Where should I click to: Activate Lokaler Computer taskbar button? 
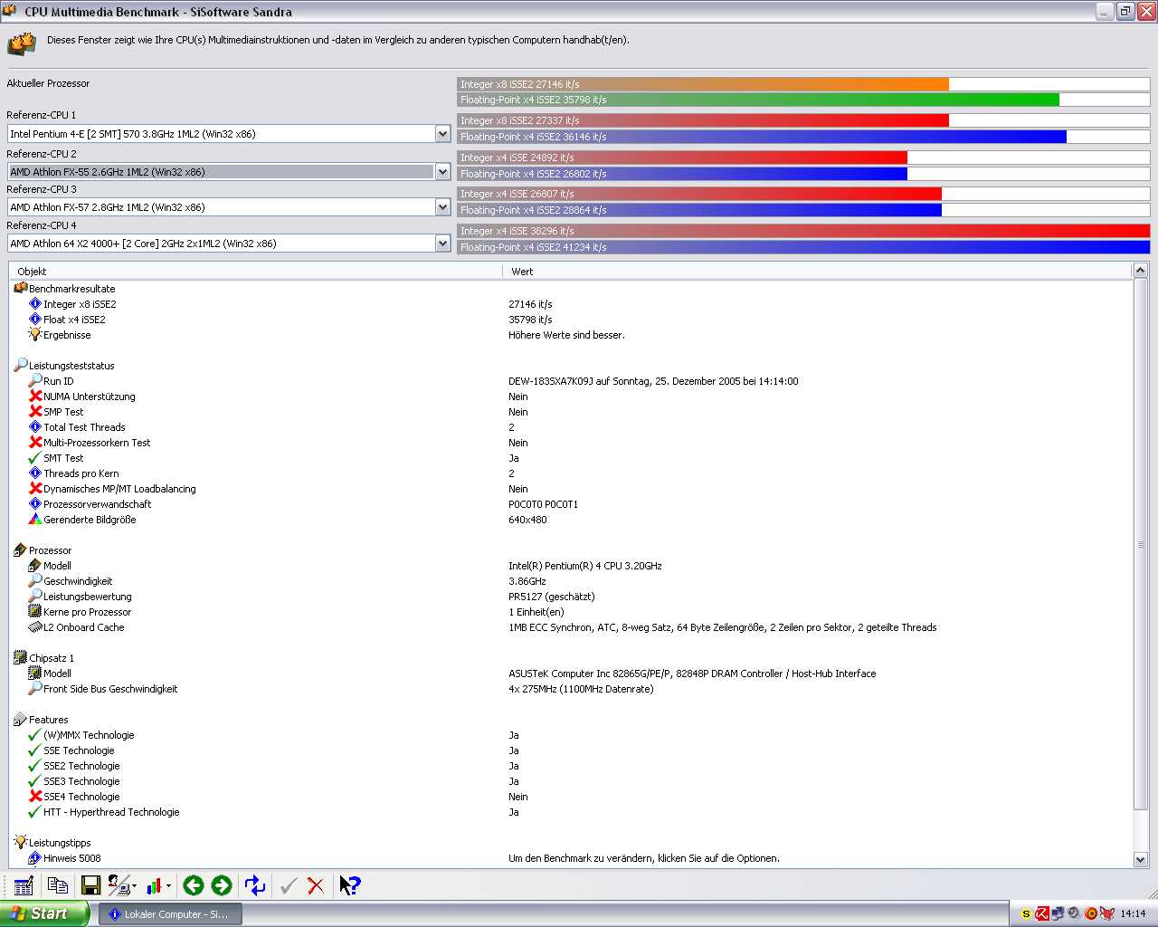tap(170, 914)
